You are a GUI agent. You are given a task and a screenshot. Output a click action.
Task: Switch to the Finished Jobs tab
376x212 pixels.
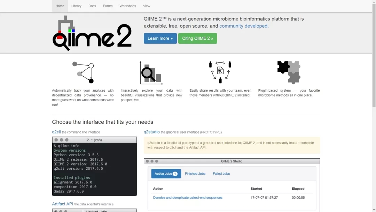click(195, 174)
